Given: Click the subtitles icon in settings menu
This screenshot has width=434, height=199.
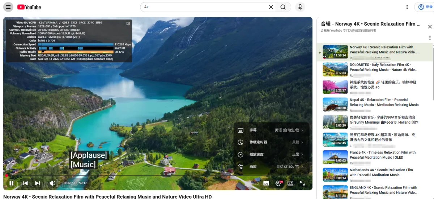Looking at the screenshot, I should pyautogui.click(x=241, y=130).
